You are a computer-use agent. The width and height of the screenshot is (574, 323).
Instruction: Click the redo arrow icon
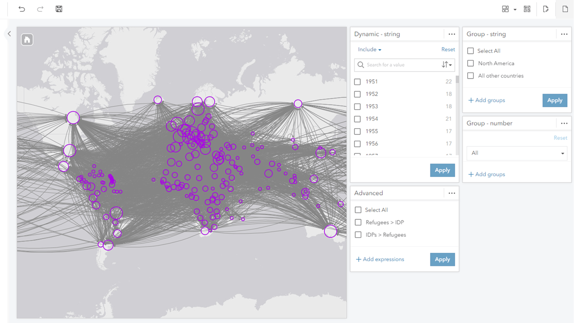40,9
